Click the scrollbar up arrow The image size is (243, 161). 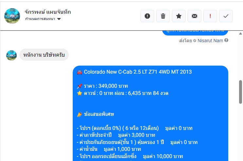(x=240, y=34)
